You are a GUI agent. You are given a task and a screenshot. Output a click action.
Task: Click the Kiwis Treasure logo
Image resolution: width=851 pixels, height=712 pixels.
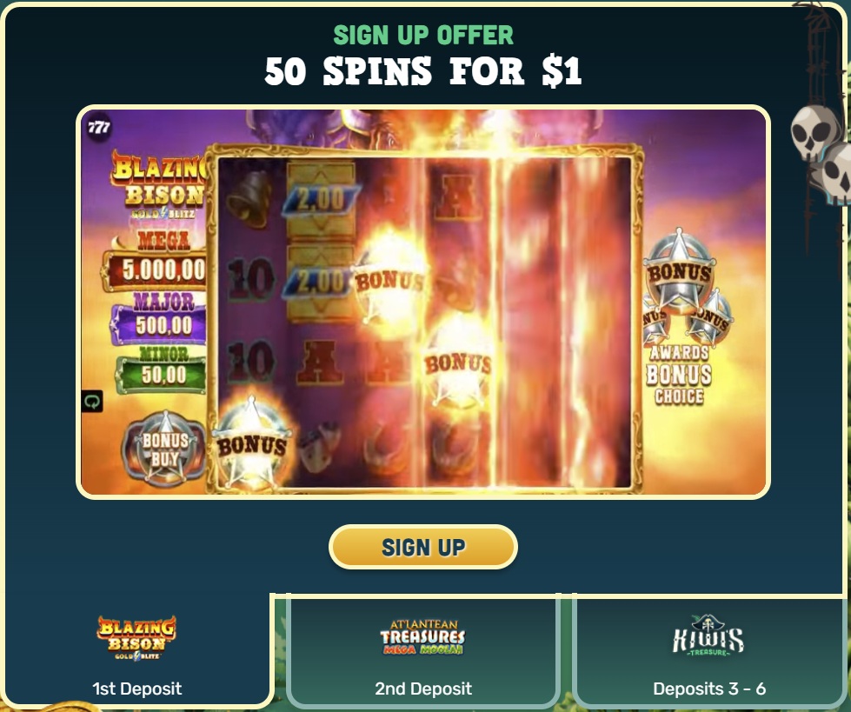pos(708,635)
